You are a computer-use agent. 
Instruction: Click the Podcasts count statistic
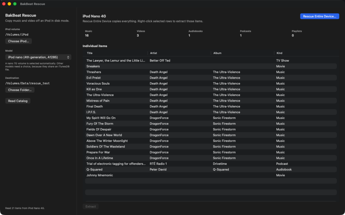241,36
